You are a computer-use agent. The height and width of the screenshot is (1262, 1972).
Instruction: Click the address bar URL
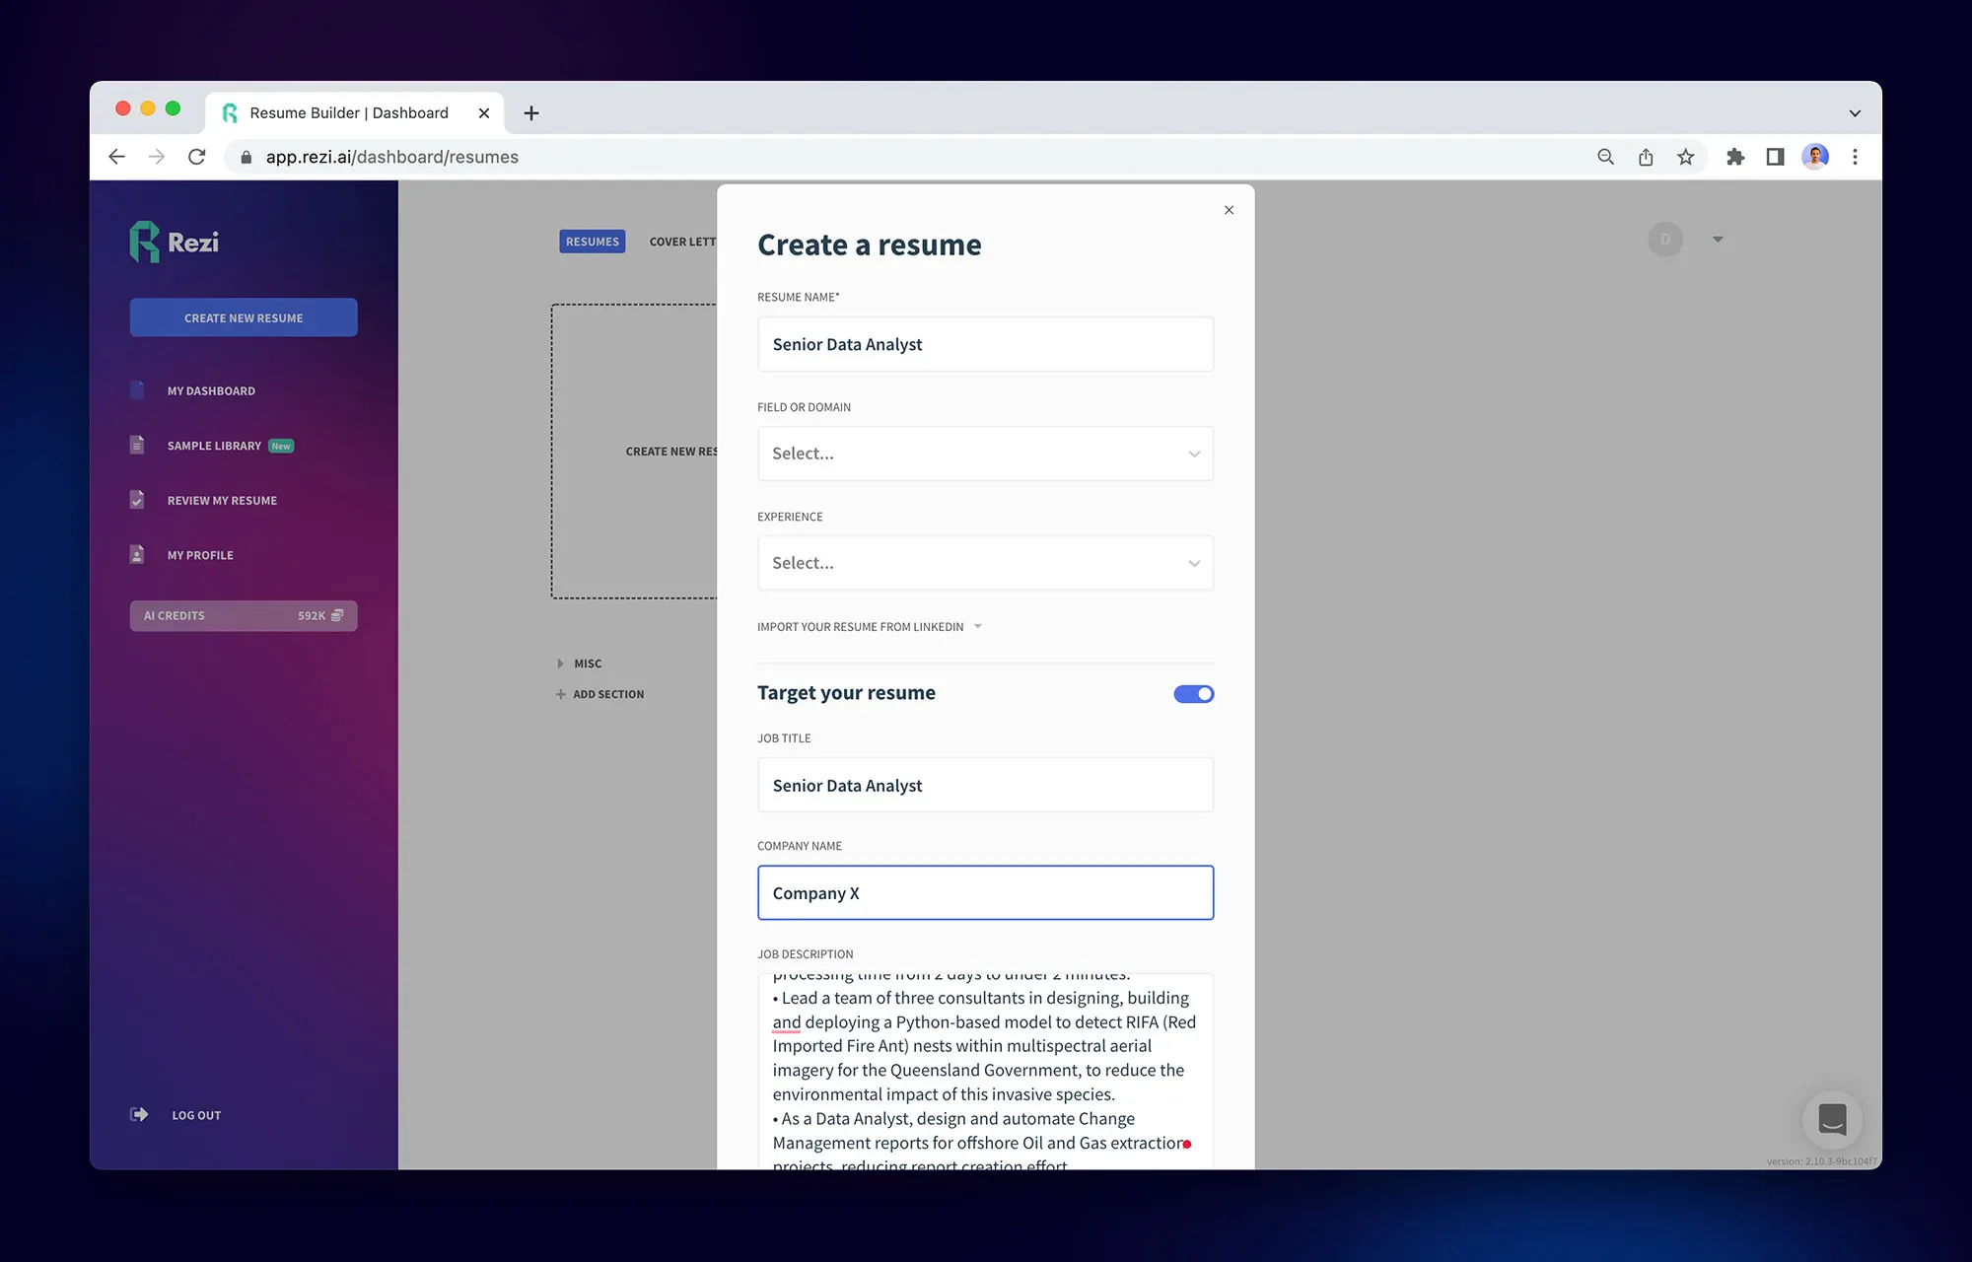[392, 157]
